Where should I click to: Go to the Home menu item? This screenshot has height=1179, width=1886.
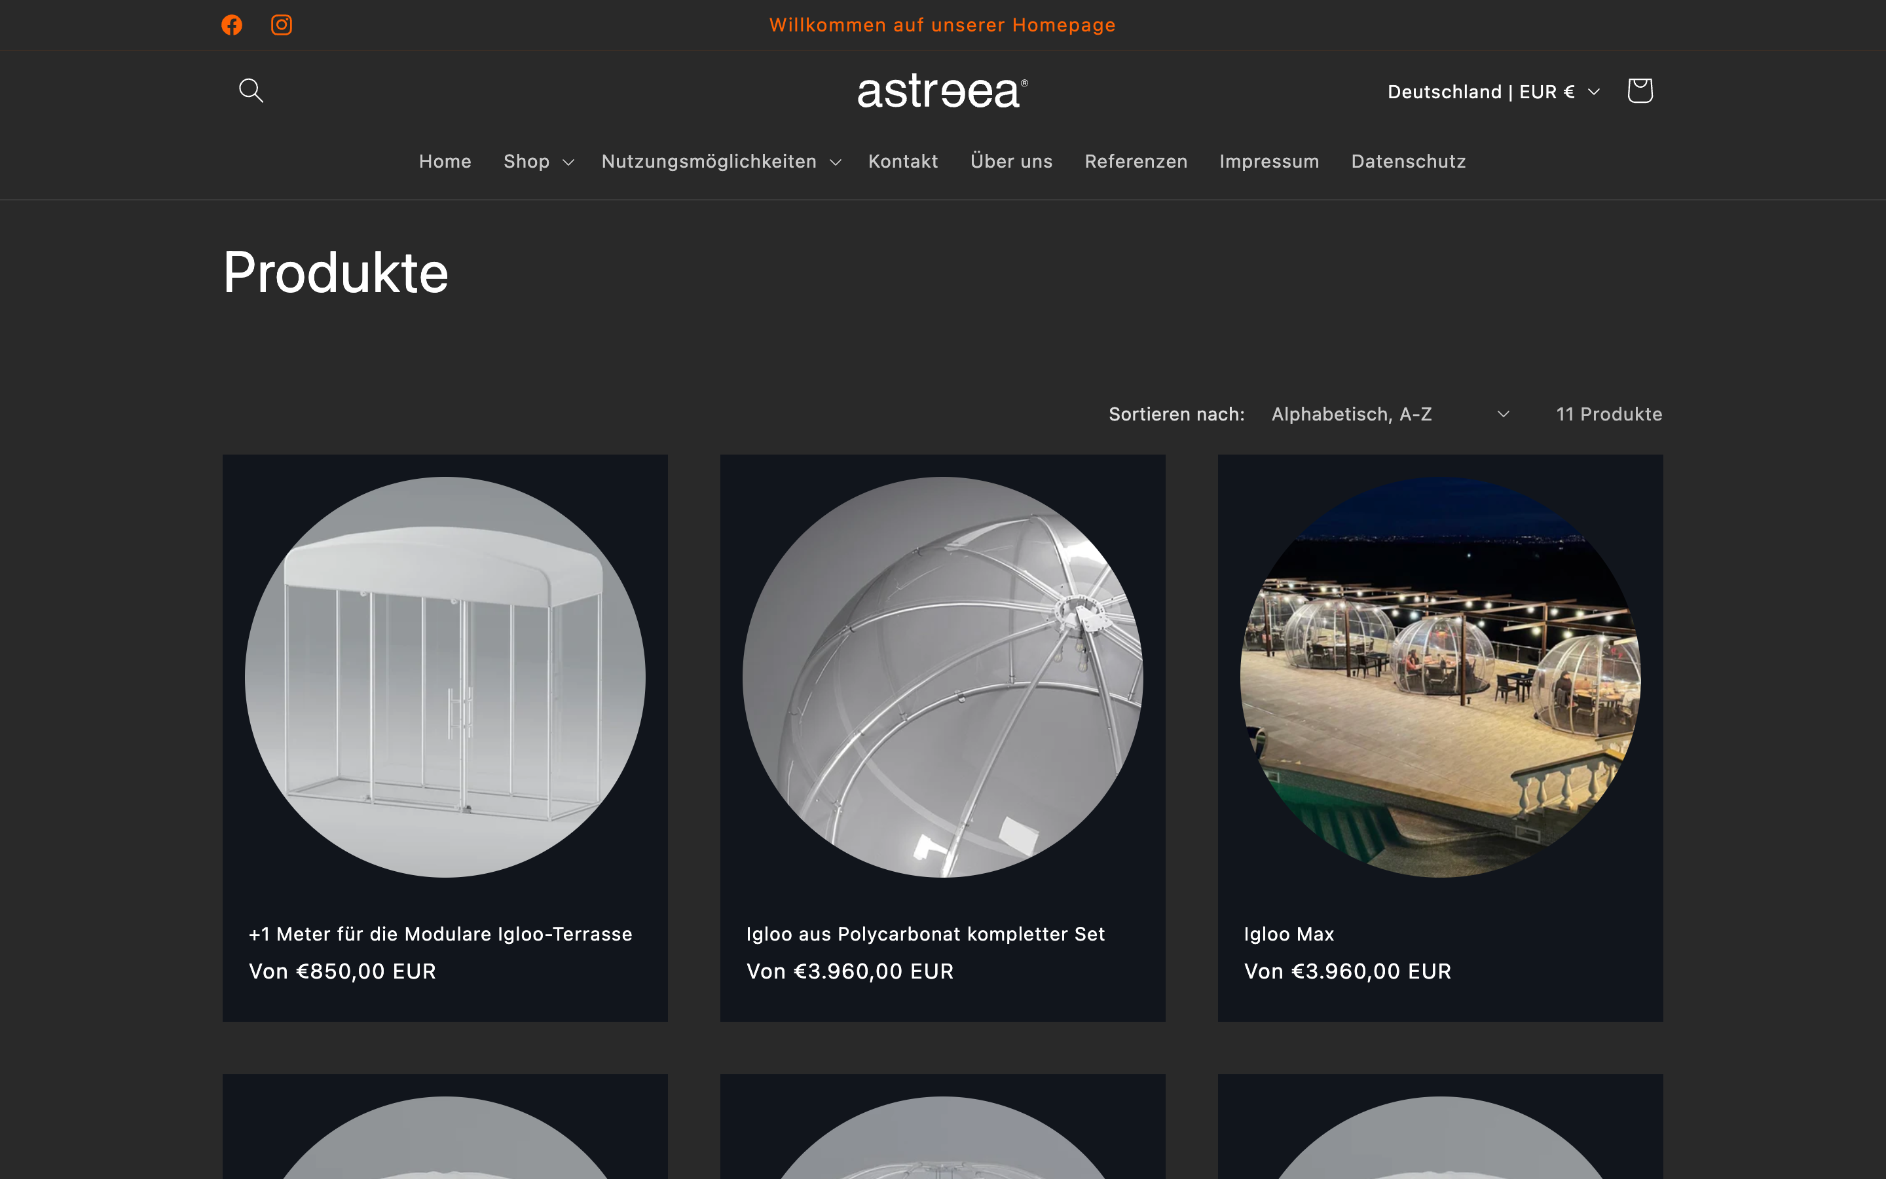point(445,161)
